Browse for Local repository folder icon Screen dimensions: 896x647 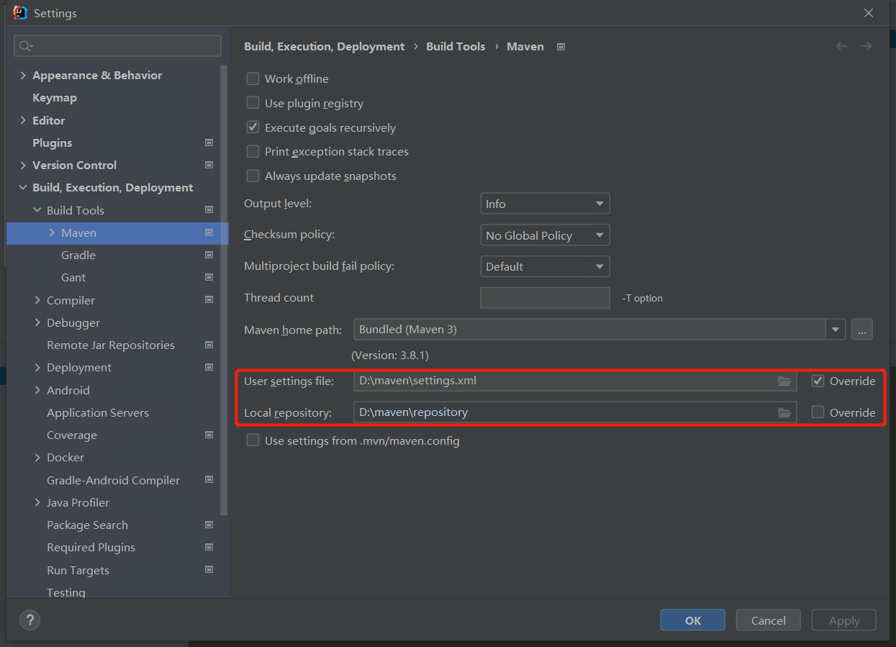[x=784, y=412]
